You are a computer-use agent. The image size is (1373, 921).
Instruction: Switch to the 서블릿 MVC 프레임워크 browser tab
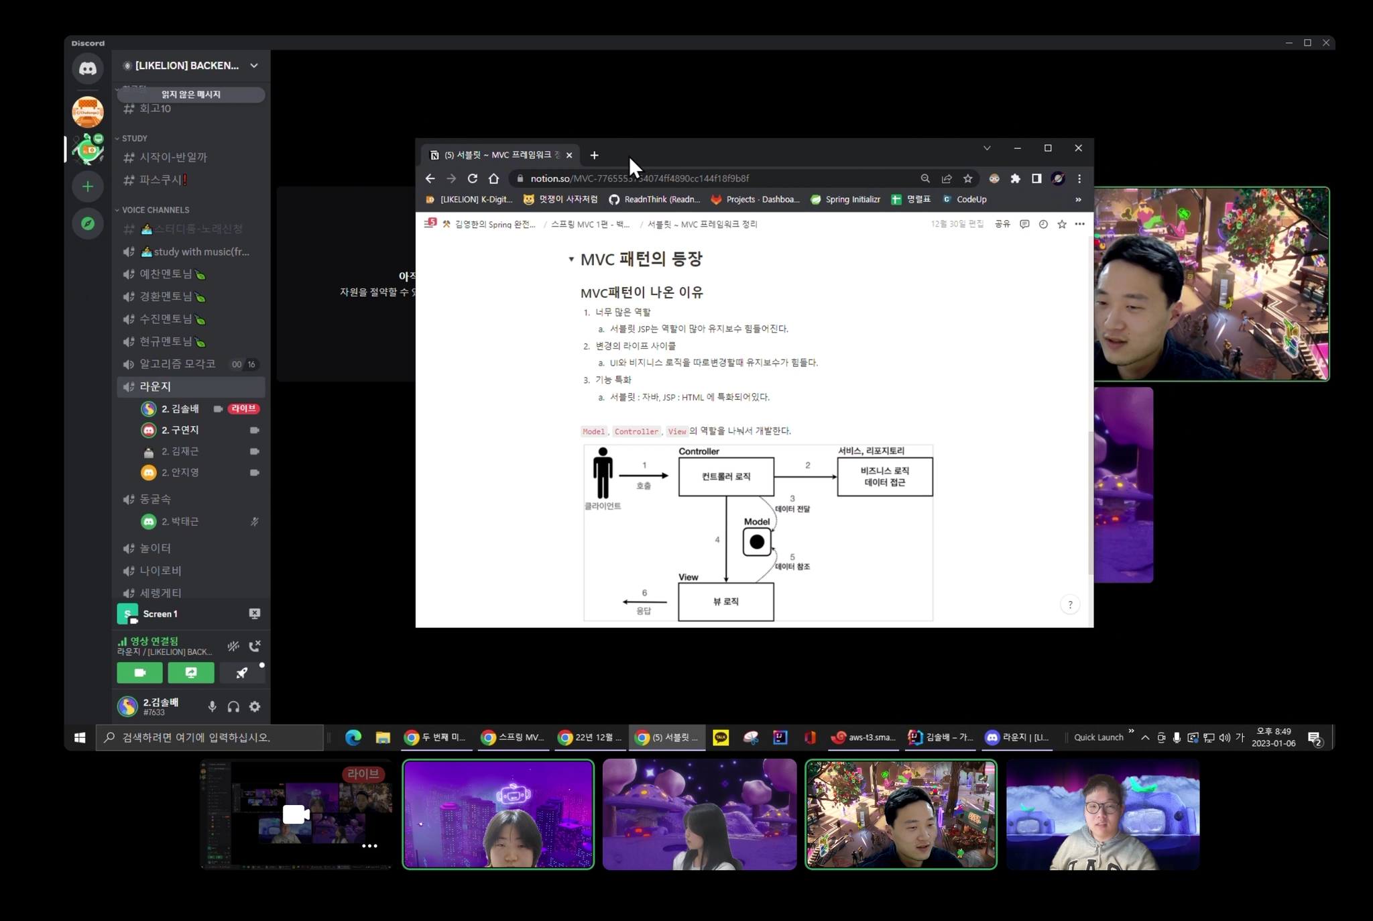tap(499, 155)
